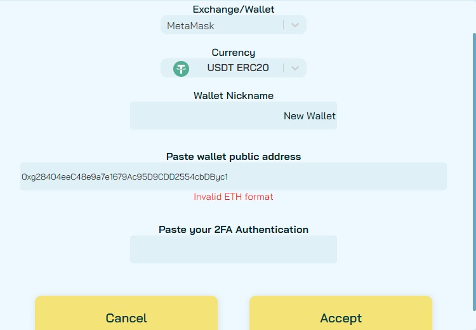
Task: Click the divider line in MetaMask dropdown
Action: click(283, 25)
